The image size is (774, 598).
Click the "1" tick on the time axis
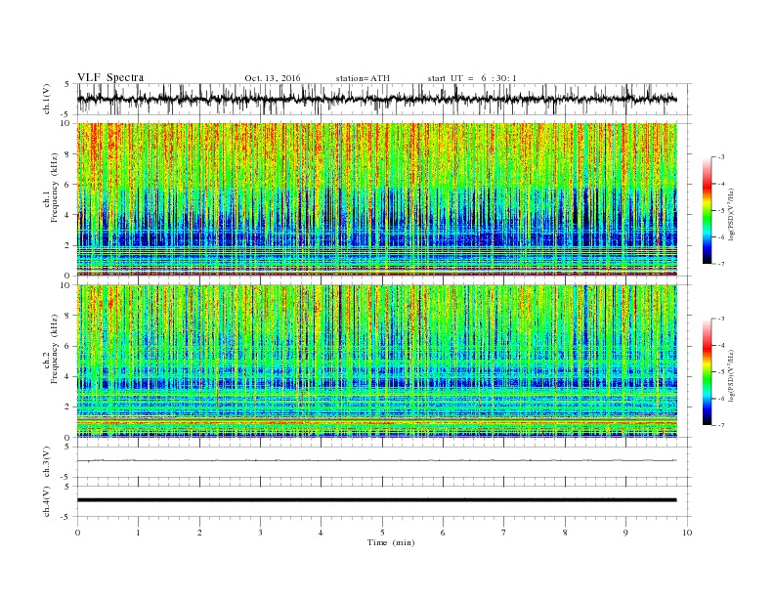(139, 533)
